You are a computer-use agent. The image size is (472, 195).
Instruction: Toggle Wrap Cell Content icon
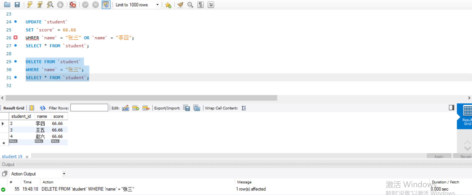pos(244,108)
